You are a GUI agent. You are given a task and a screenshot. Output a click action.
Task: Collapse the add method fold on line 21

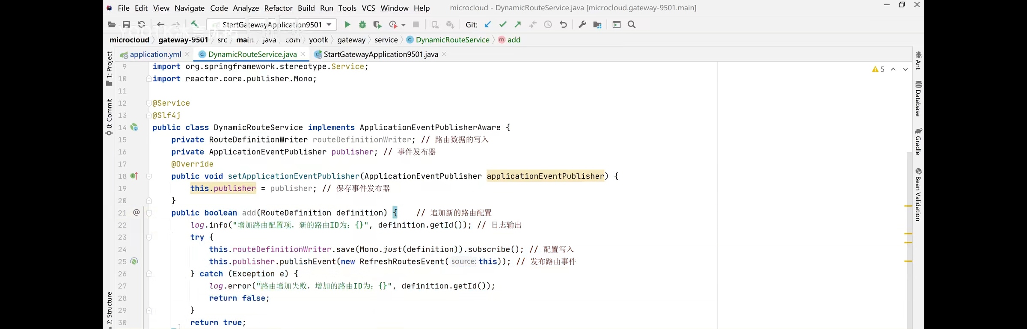149,213
